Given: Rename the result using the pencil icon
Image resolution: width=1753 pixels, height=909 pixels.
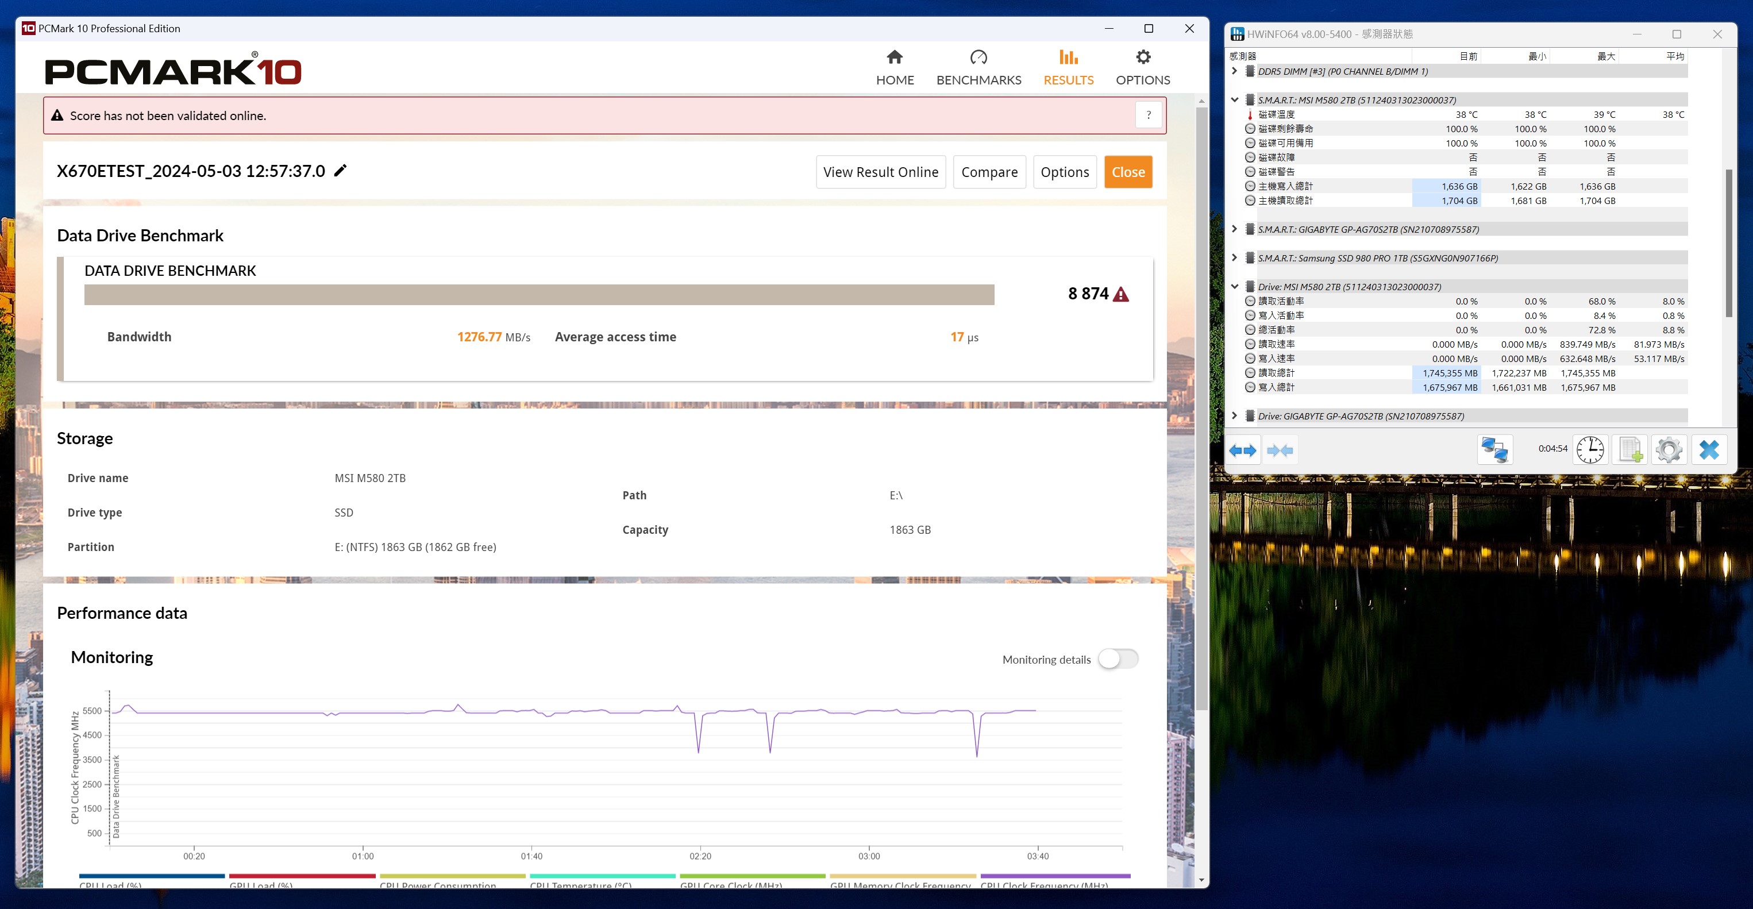Looking at the screenshot, I should pos(340,171).
